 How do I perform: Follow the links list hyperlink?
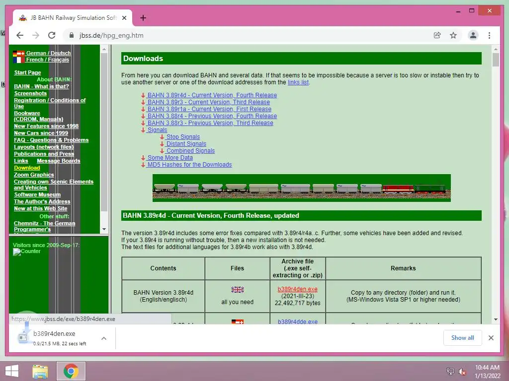tap(298, 82)
